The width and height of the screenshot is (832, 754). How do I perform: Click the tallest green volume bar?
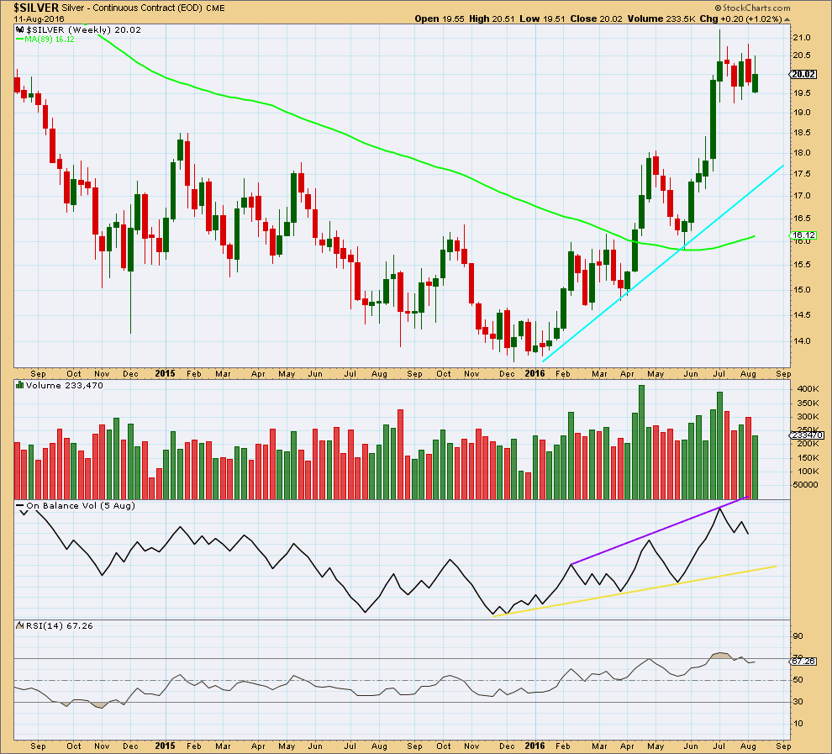[641, 442]
